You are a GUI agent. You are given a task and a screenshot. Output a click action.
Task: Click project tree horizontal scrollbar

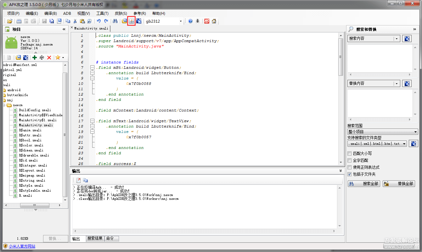[35, 205]
